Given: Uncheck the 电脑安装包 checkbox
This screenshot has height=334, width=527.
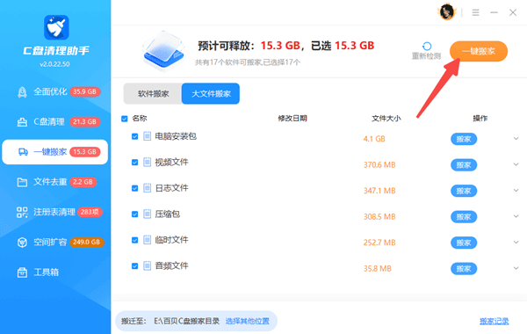Looking at the screenshot, I should pos(134,136).
